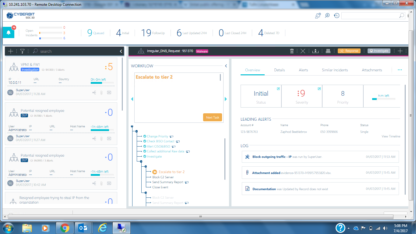The height and width of the screenshot is (234, 416).
Task: Click the filter funnel icon in incident list
Action: click(22, 51)
